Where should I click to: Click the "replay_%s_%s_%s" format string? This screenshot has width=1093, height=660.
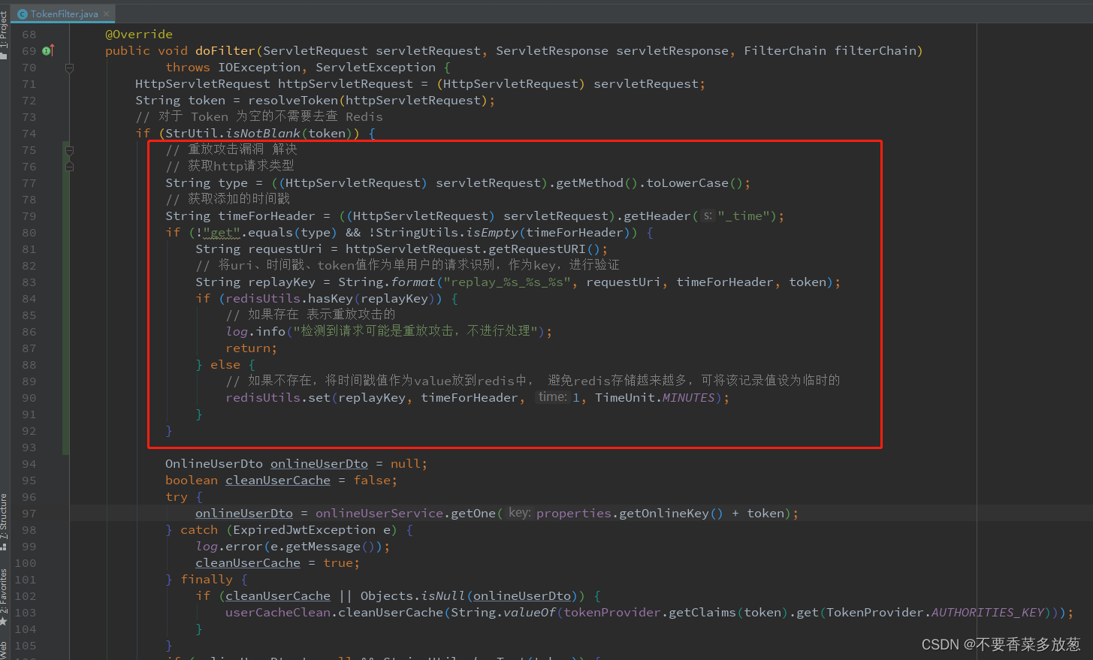tap(507, 282)
